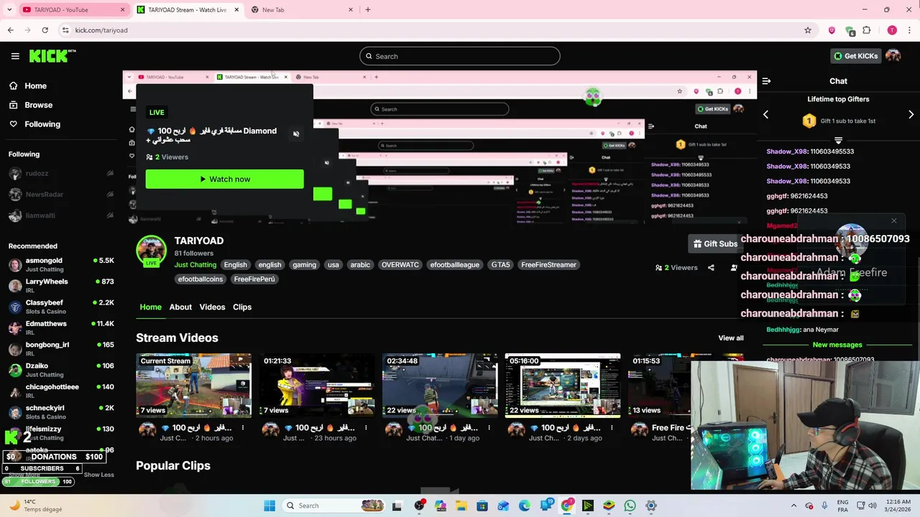This screenshot has height=517, width=920.
Task: Open options menu for the 2 days ago video
Action: point(612,428)
